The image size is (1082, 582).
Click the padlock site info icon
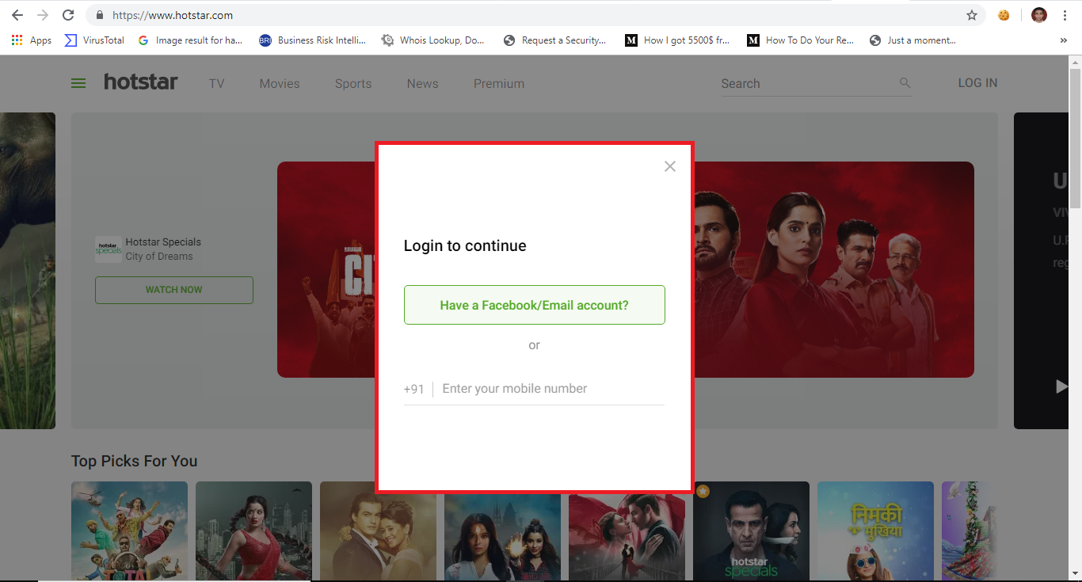pyautogui.click(x=99, y=15)
